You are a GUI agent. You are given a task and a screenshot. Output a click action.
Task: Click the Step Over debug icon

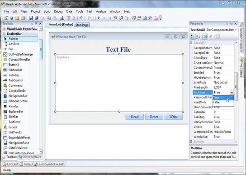121,18
